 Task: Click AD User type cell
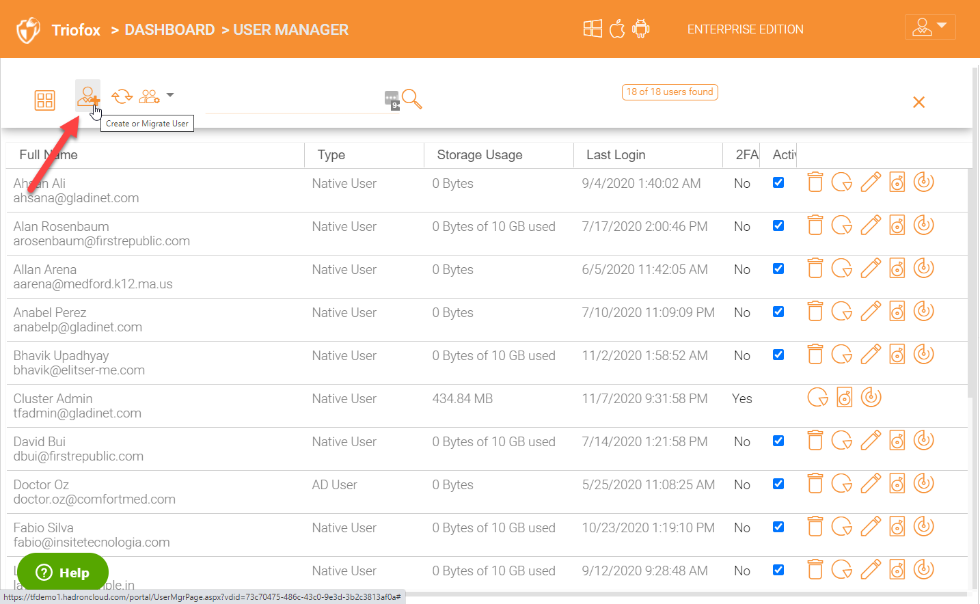pyautogui.click(x=334, y=484)
